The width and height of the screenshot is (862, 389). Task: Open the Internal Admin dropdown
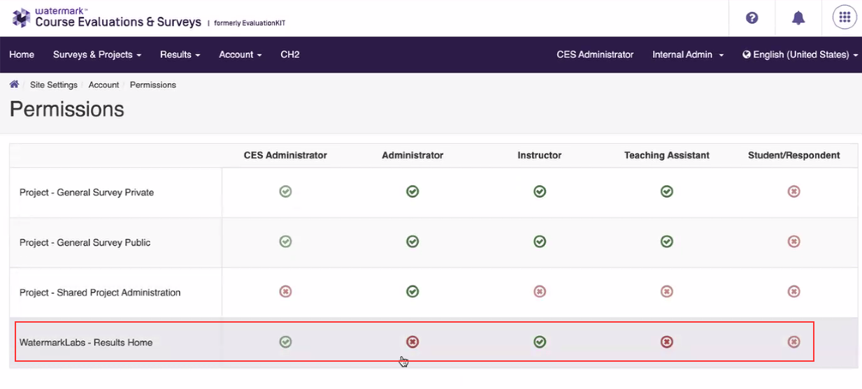688,54
